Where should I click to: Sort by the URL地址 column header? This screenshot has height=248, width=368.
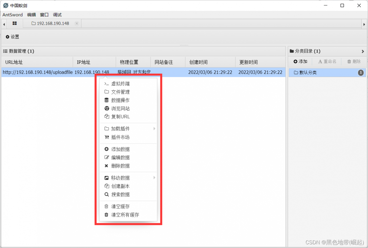pyautogui.click(x=37, y=62)
